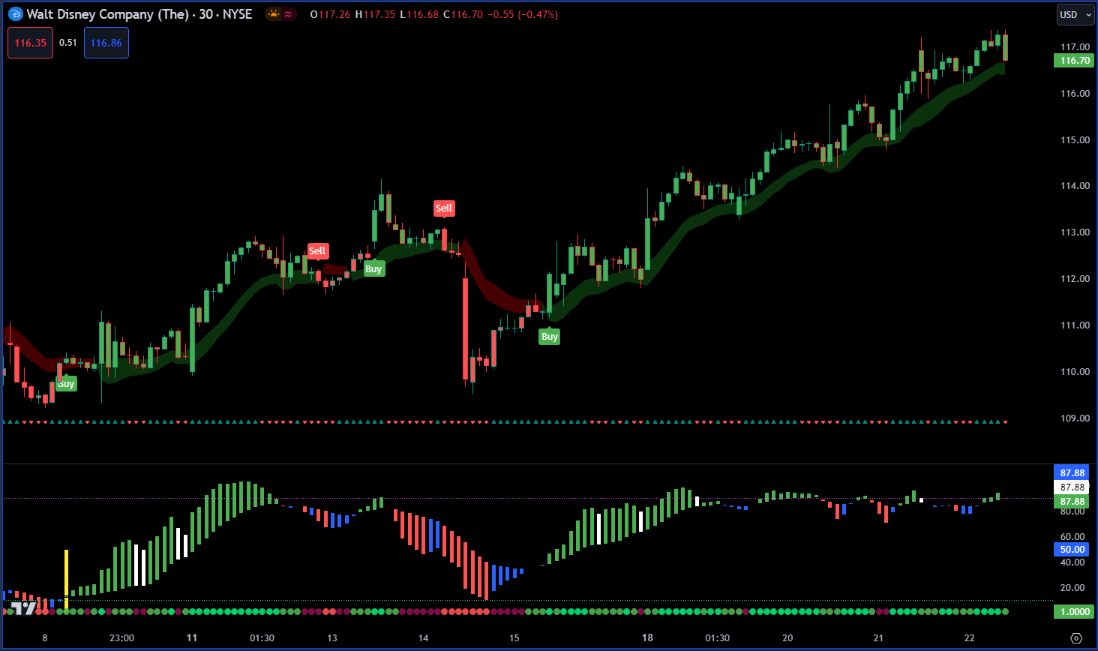Viewport: 1098px width, 651px height.
Task: Click the Buy label after date 13
Action: click(x=373, y=269)
